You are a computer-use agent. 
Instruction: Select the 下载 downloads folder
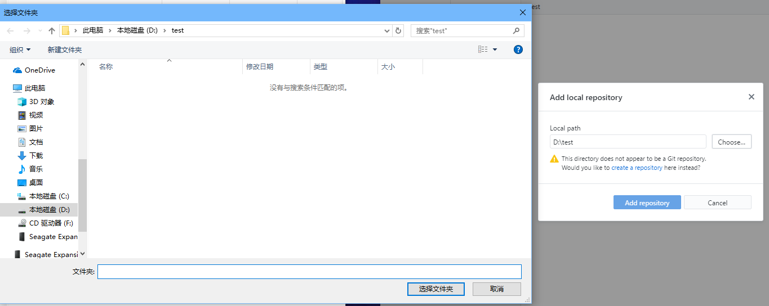pos(36,156)
